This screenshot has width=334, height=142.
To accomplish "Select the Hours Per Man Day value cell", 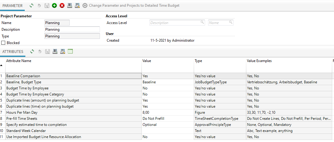I will [167, 113].
